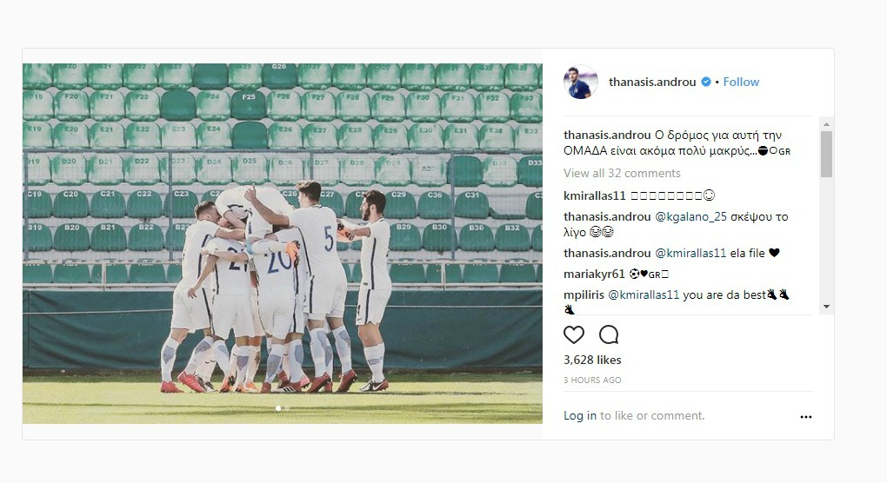Viewport: 887px width, 483px height.
Task: Click the 3,628 likes count
Action: [x=592, y=360]
